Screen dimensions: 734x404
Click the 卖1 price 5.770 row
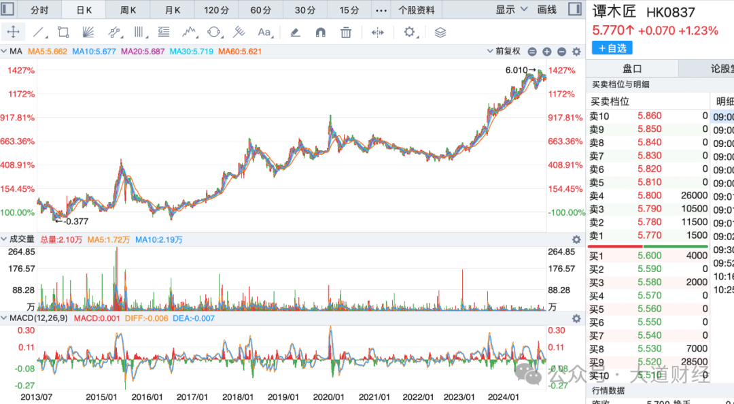tap(648, 235)
